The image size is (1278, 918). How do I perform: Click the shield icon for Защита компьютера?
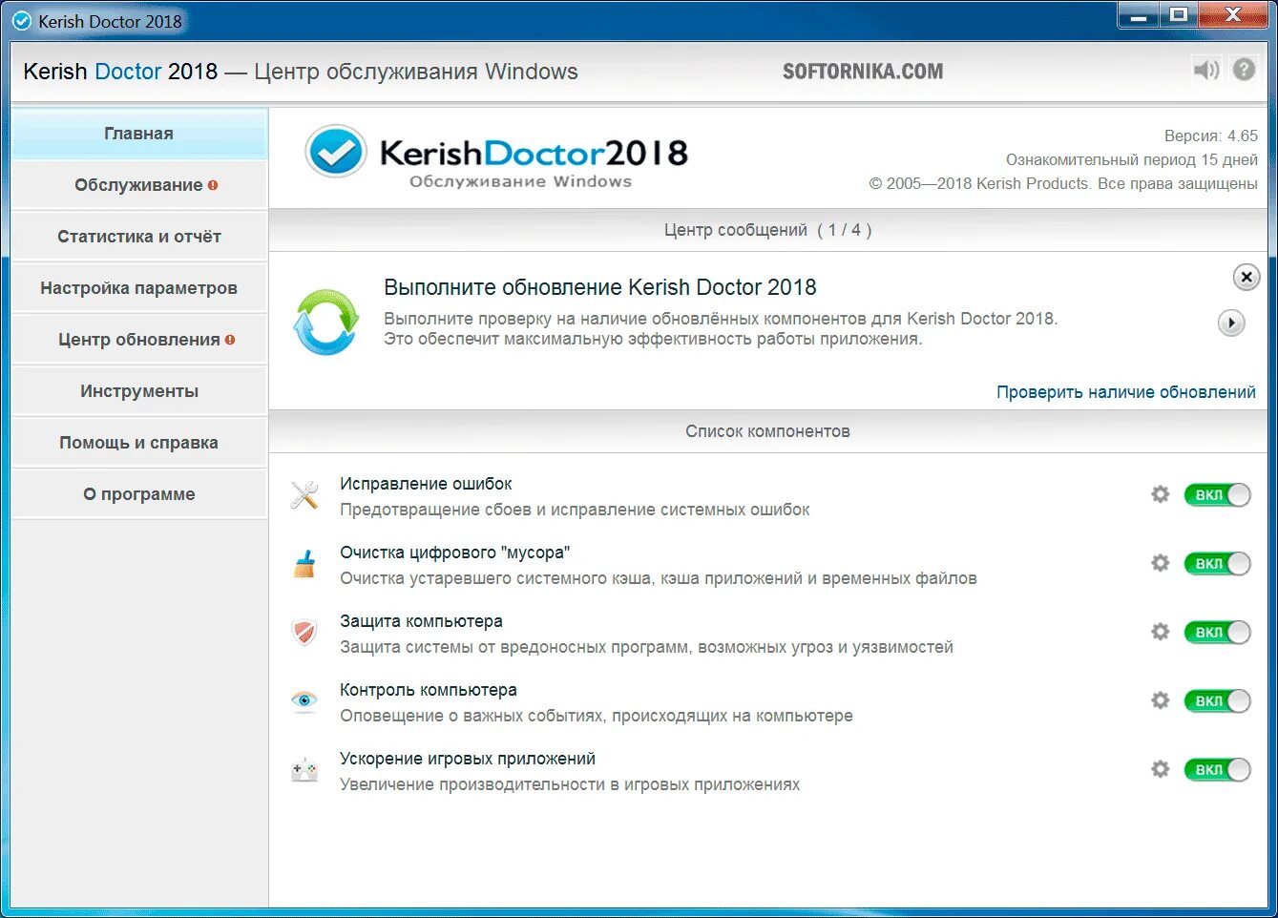[304, 632]
